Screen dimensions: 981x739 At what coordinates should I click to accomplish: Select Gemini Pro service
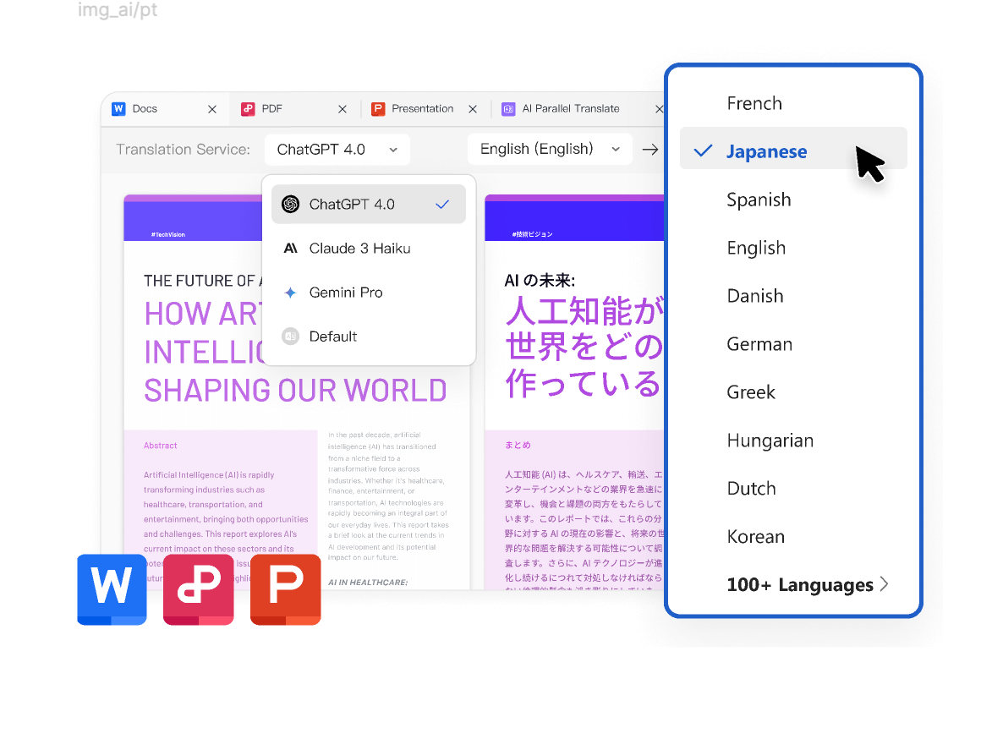point(369,293)
